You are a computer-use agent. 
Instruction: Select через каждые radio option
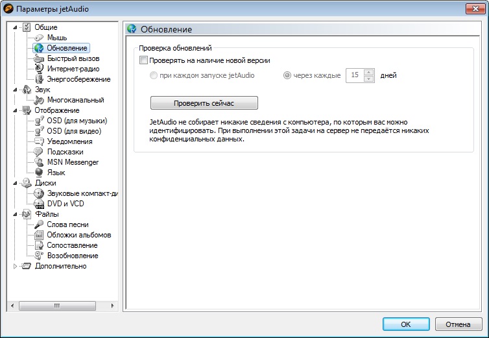[287, 75]
